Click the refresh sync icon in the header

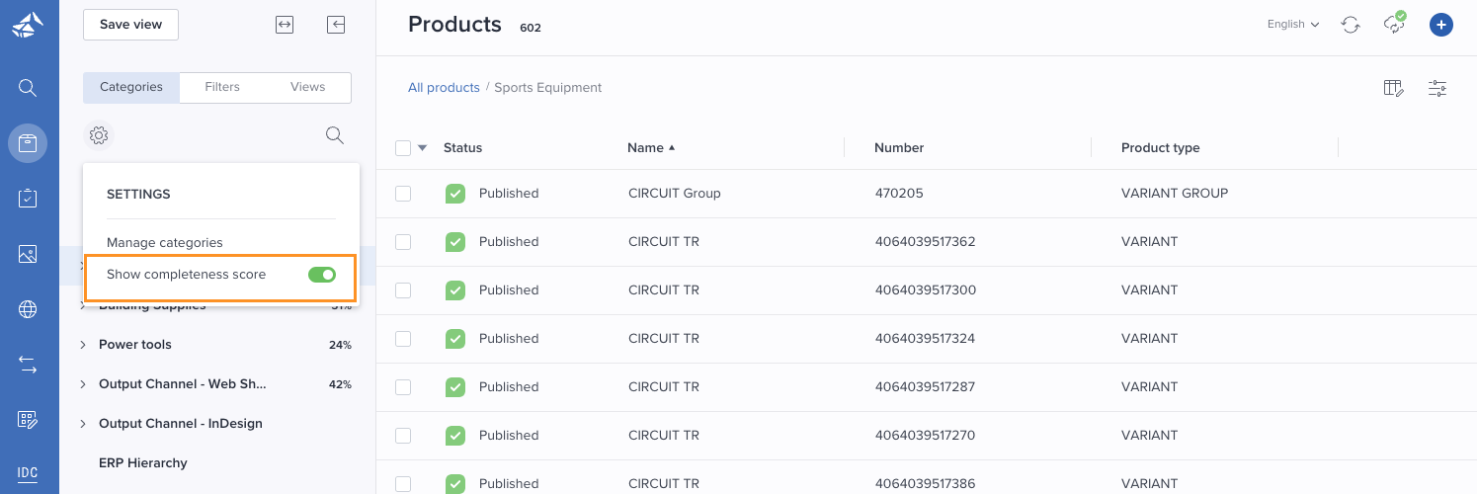coord(1351,25)
